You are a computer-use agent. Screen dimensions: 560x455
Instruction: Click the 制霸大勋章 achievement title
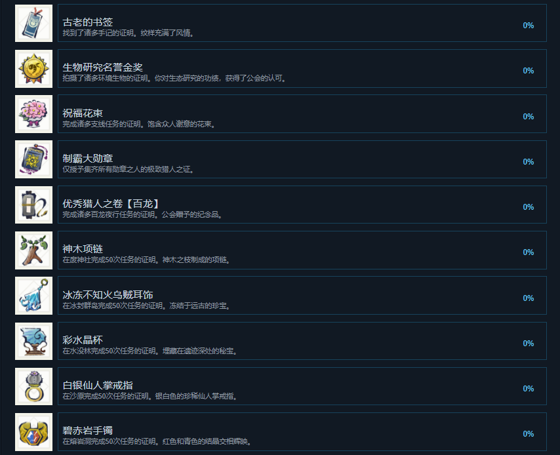88,158
